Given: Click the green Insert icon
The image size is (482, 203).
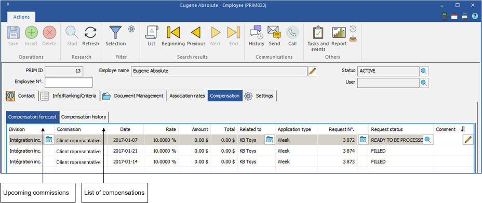Looking at the screenshot, I should 31,32.
